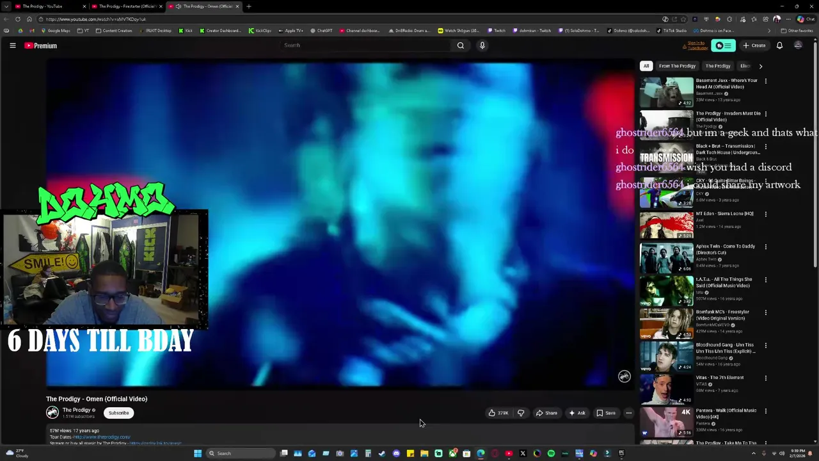The width and height of the screenshot is (819, 461).
Task: Show more filter chips with arrow
Action: pos(760,66)
